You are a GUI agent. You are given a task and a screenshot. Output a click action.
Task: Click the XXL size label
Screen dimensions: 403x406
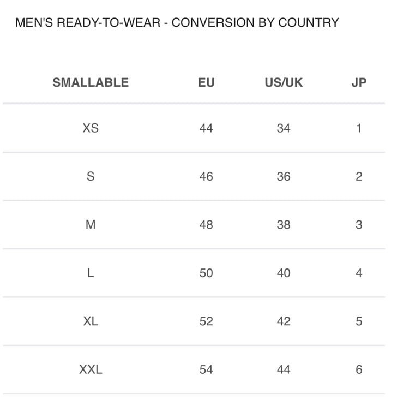coord(91,369)
